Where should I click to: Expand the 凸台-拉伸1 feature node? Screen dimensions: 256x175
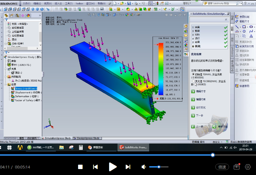[6, 44]
